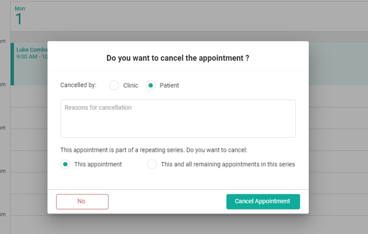The image size is (368, 234).
Task: Choose the "This appointment" radio circle
Action: coord(66,164)
